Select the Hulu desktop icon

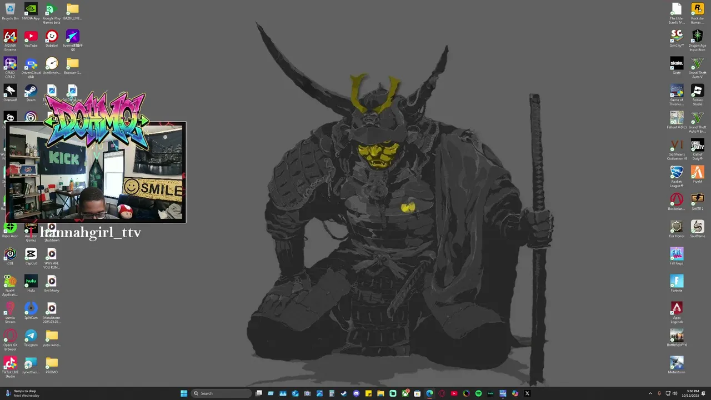(x=31, y=284)
